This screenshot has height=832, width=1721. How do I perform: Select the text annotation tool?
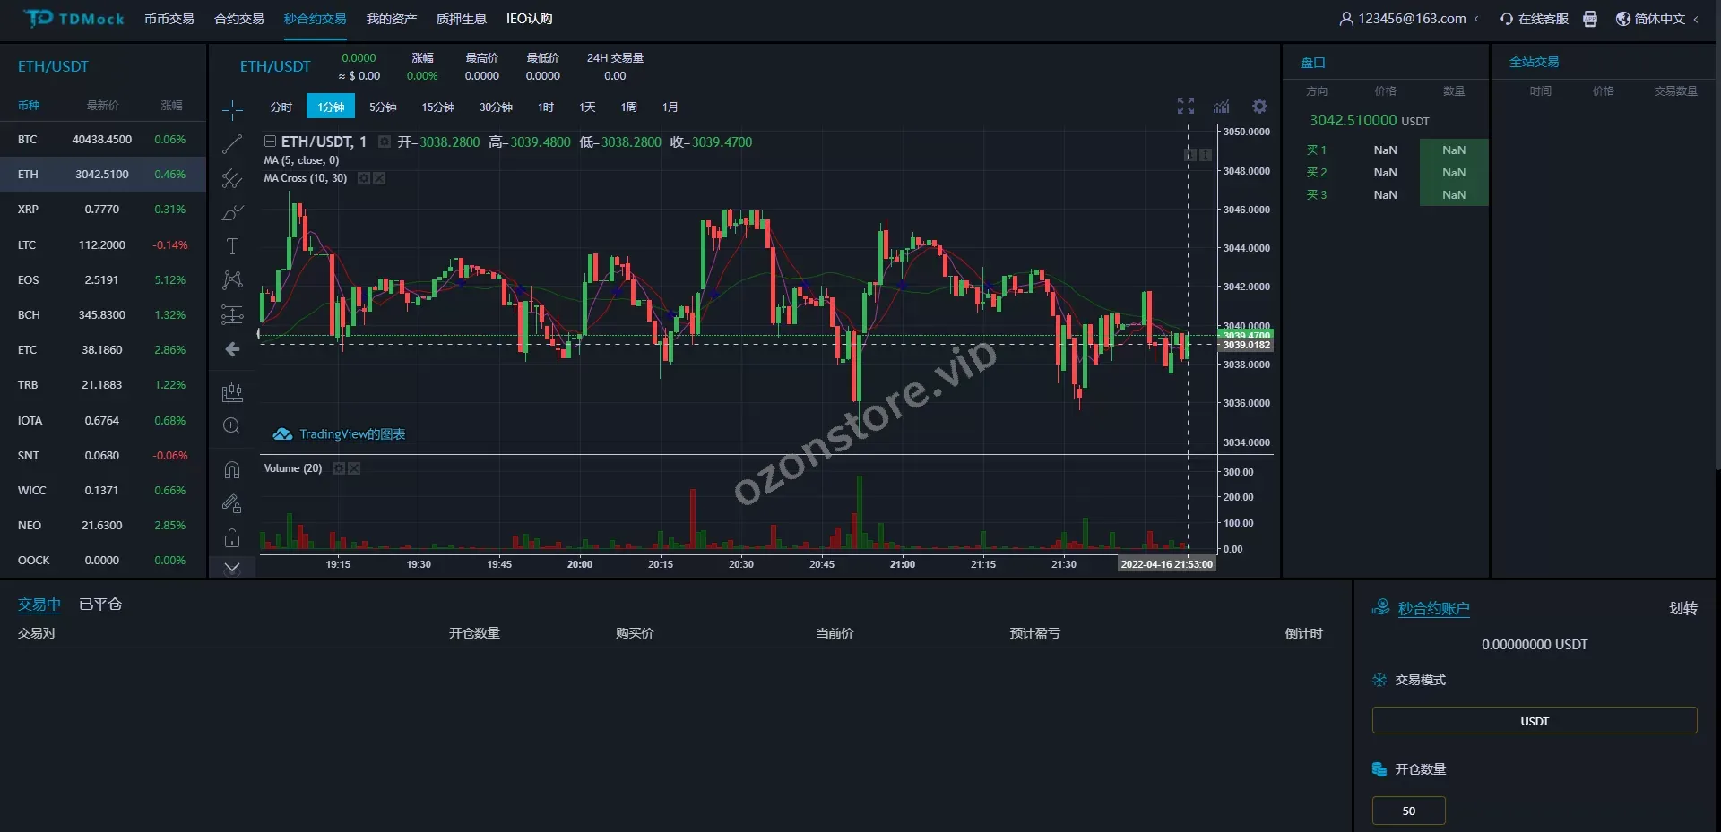tap(232, 246)
